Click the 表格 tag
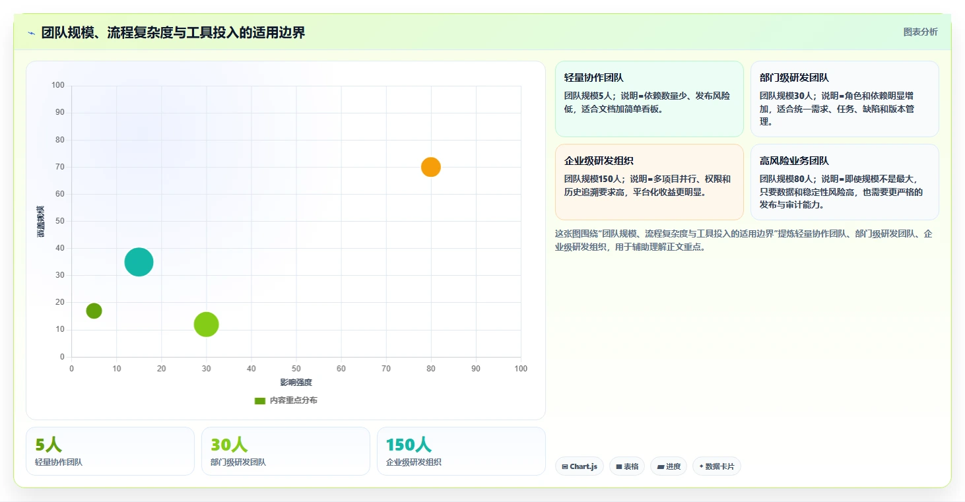 point(627,466)
